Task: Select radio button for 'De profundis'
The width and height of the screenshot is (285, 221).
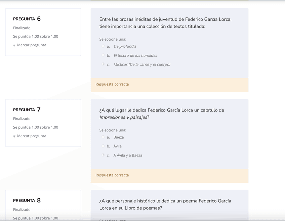Action: 103,46
